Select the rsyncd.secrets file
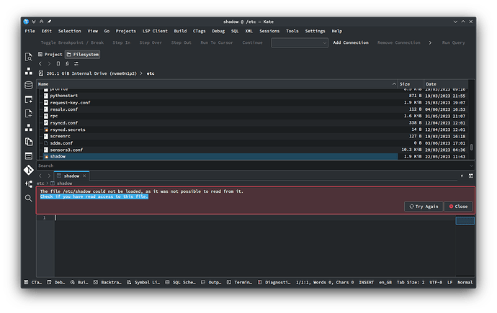Viewport: 497px width, 313px height. (x=68, y=130)
